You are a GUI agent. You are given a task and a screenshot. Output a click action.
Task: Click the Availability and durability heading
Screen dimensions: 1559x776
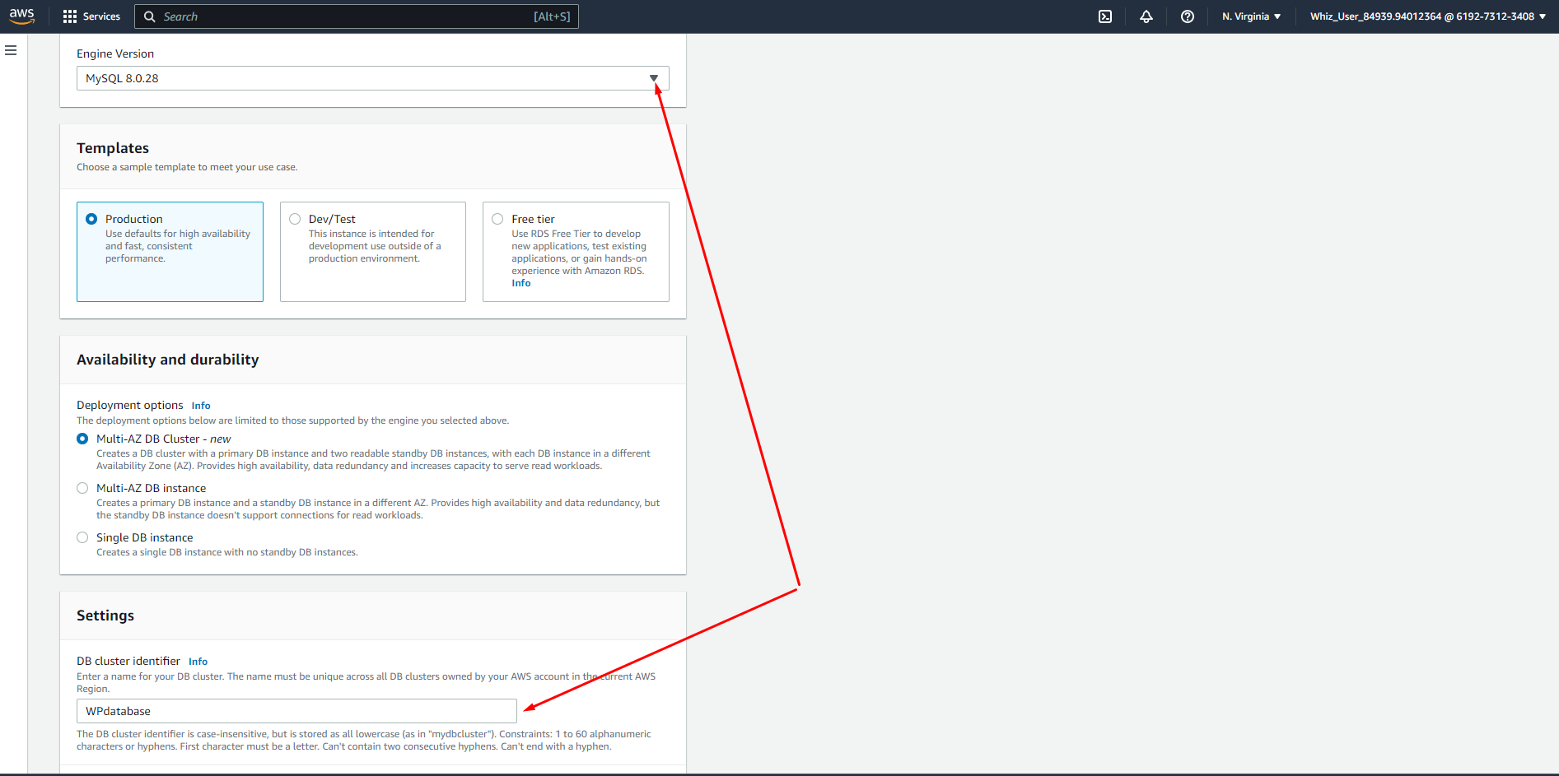[x=168, y=360]
